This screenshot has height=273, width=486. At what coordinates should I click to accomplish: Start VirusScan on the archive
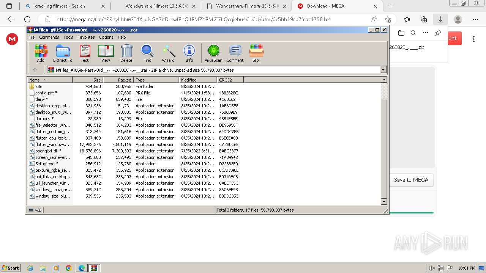(213, 53)
